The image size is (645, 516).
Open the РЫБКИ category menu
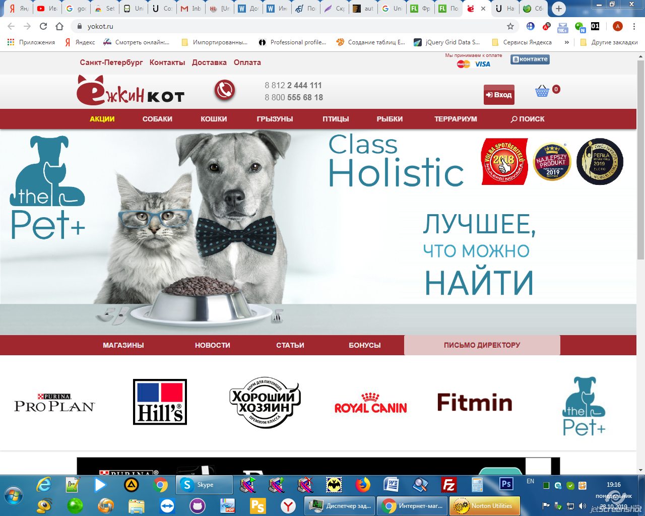(390, 119)
